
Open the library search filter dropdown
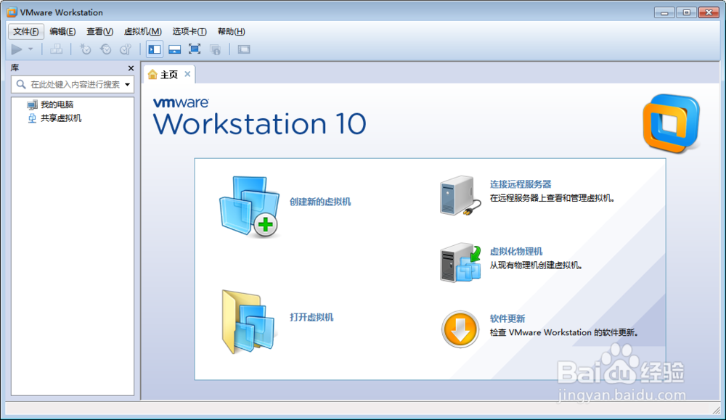(127, 85)
